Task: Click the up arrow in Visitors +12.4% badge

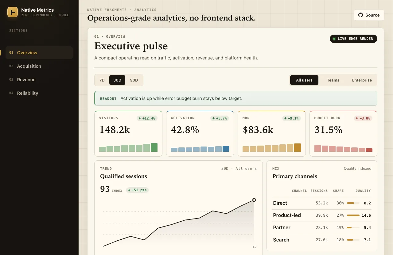Action: [x=140, y=118]
